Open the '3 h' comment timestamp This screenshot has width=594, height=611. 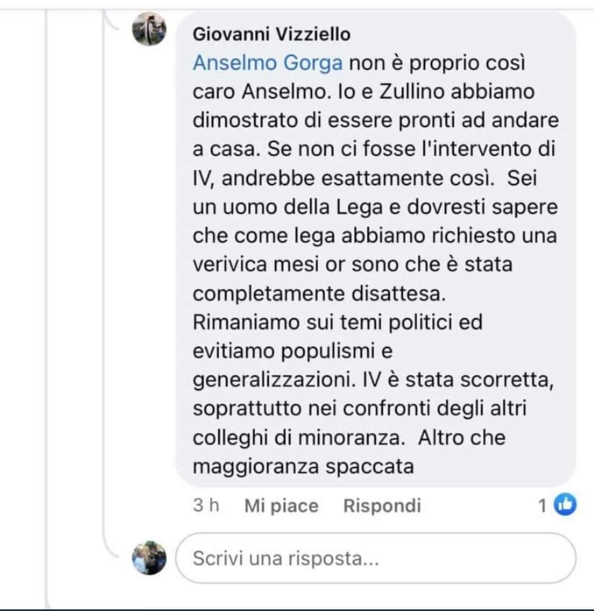206,506
